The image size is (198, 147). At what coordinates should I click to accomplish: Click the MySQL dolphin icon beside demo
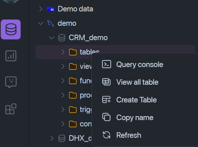[51, 24]
